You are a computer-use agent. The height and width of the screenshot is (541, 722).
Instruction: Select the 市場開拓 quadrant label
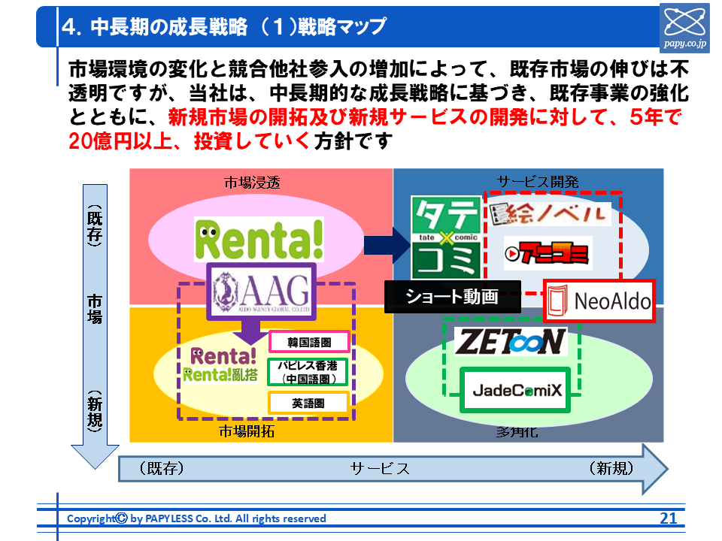pos(247,431)
